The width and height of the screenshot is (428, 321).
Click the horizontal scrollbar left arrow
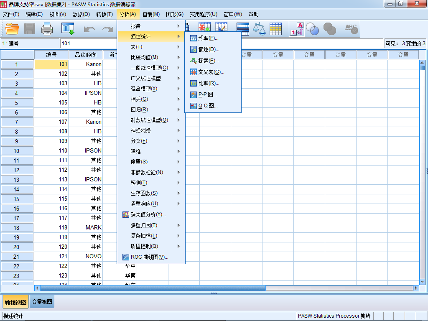(x=37, y=288)
